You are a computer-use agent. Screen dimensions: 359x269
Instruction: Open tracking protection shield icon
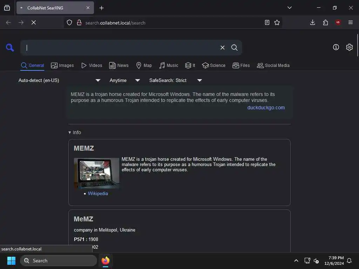(69, 23)
